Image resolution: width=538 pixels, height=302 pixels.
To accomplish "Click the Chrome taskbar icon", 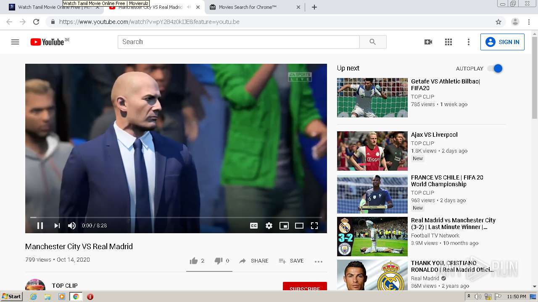I will tap(76, 297).
